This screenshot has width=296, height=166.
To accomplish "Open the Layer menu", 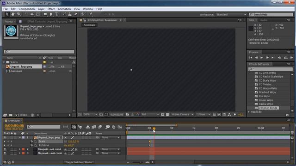I will pyautogui.click(x=41, y=9).
